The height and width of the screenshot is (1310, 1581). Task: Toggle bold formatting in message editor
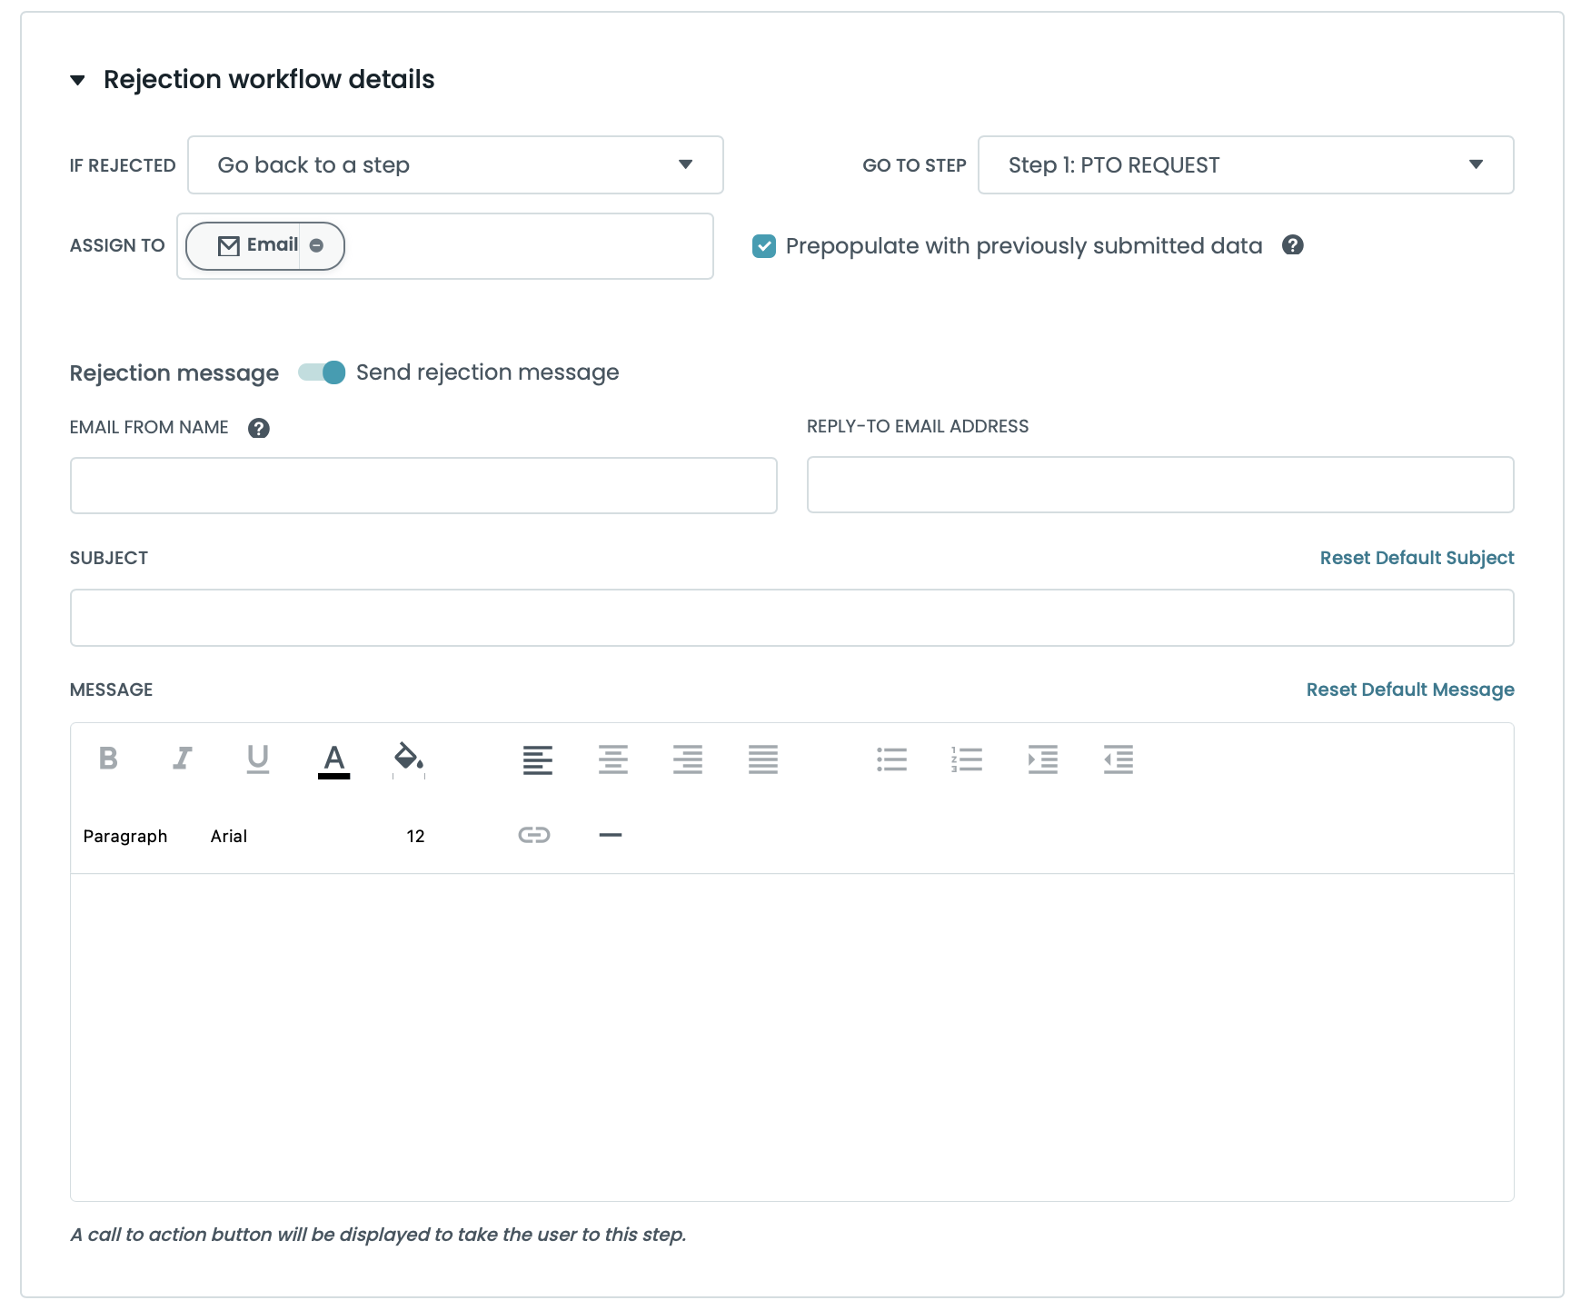(108, 759)
